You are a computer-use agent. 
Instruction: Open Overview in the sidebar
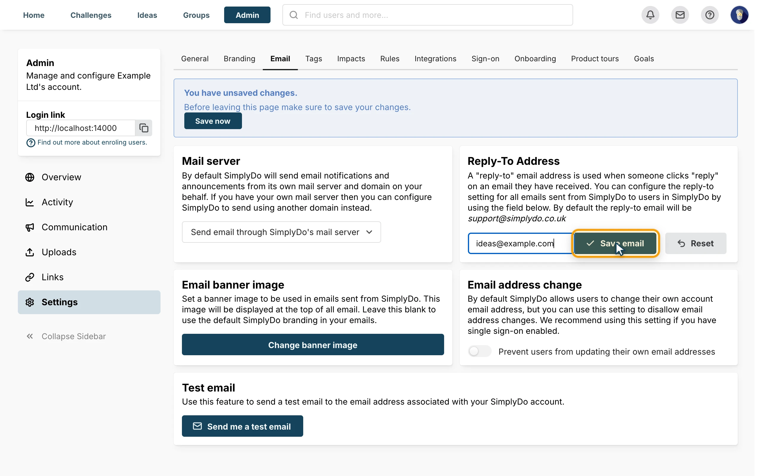pos(89,177)
